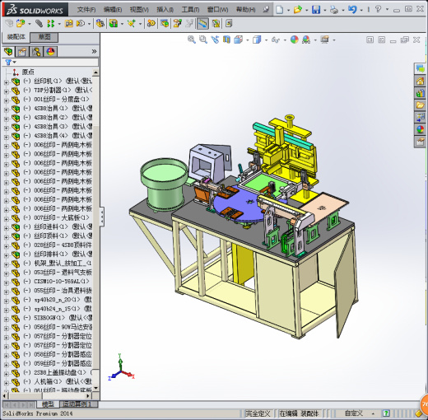Switch to the 装配体 tab
This screenshot has width=428, height=420.
(x=16, y=37)
